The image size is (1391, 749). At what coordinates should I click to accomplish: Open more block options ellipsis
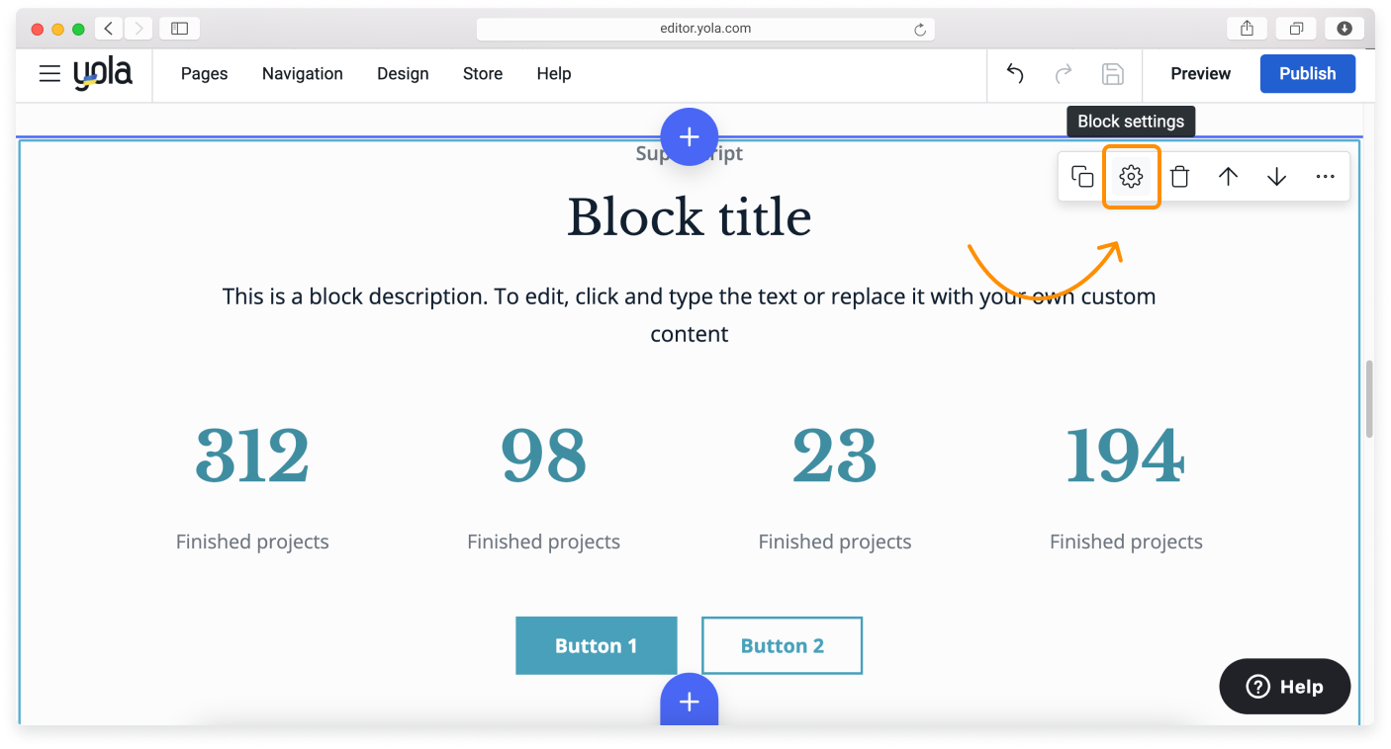[x=1325, y=177]
